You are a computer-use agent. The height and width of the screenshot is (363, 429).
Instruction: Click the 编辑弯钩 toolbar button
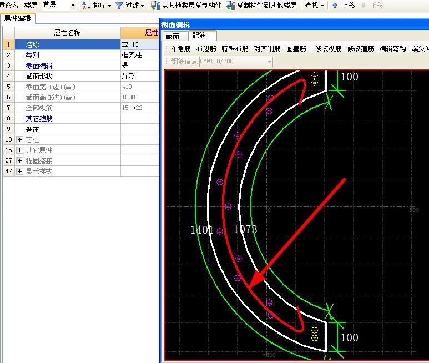pyautogui.click(x=392, y=49)
